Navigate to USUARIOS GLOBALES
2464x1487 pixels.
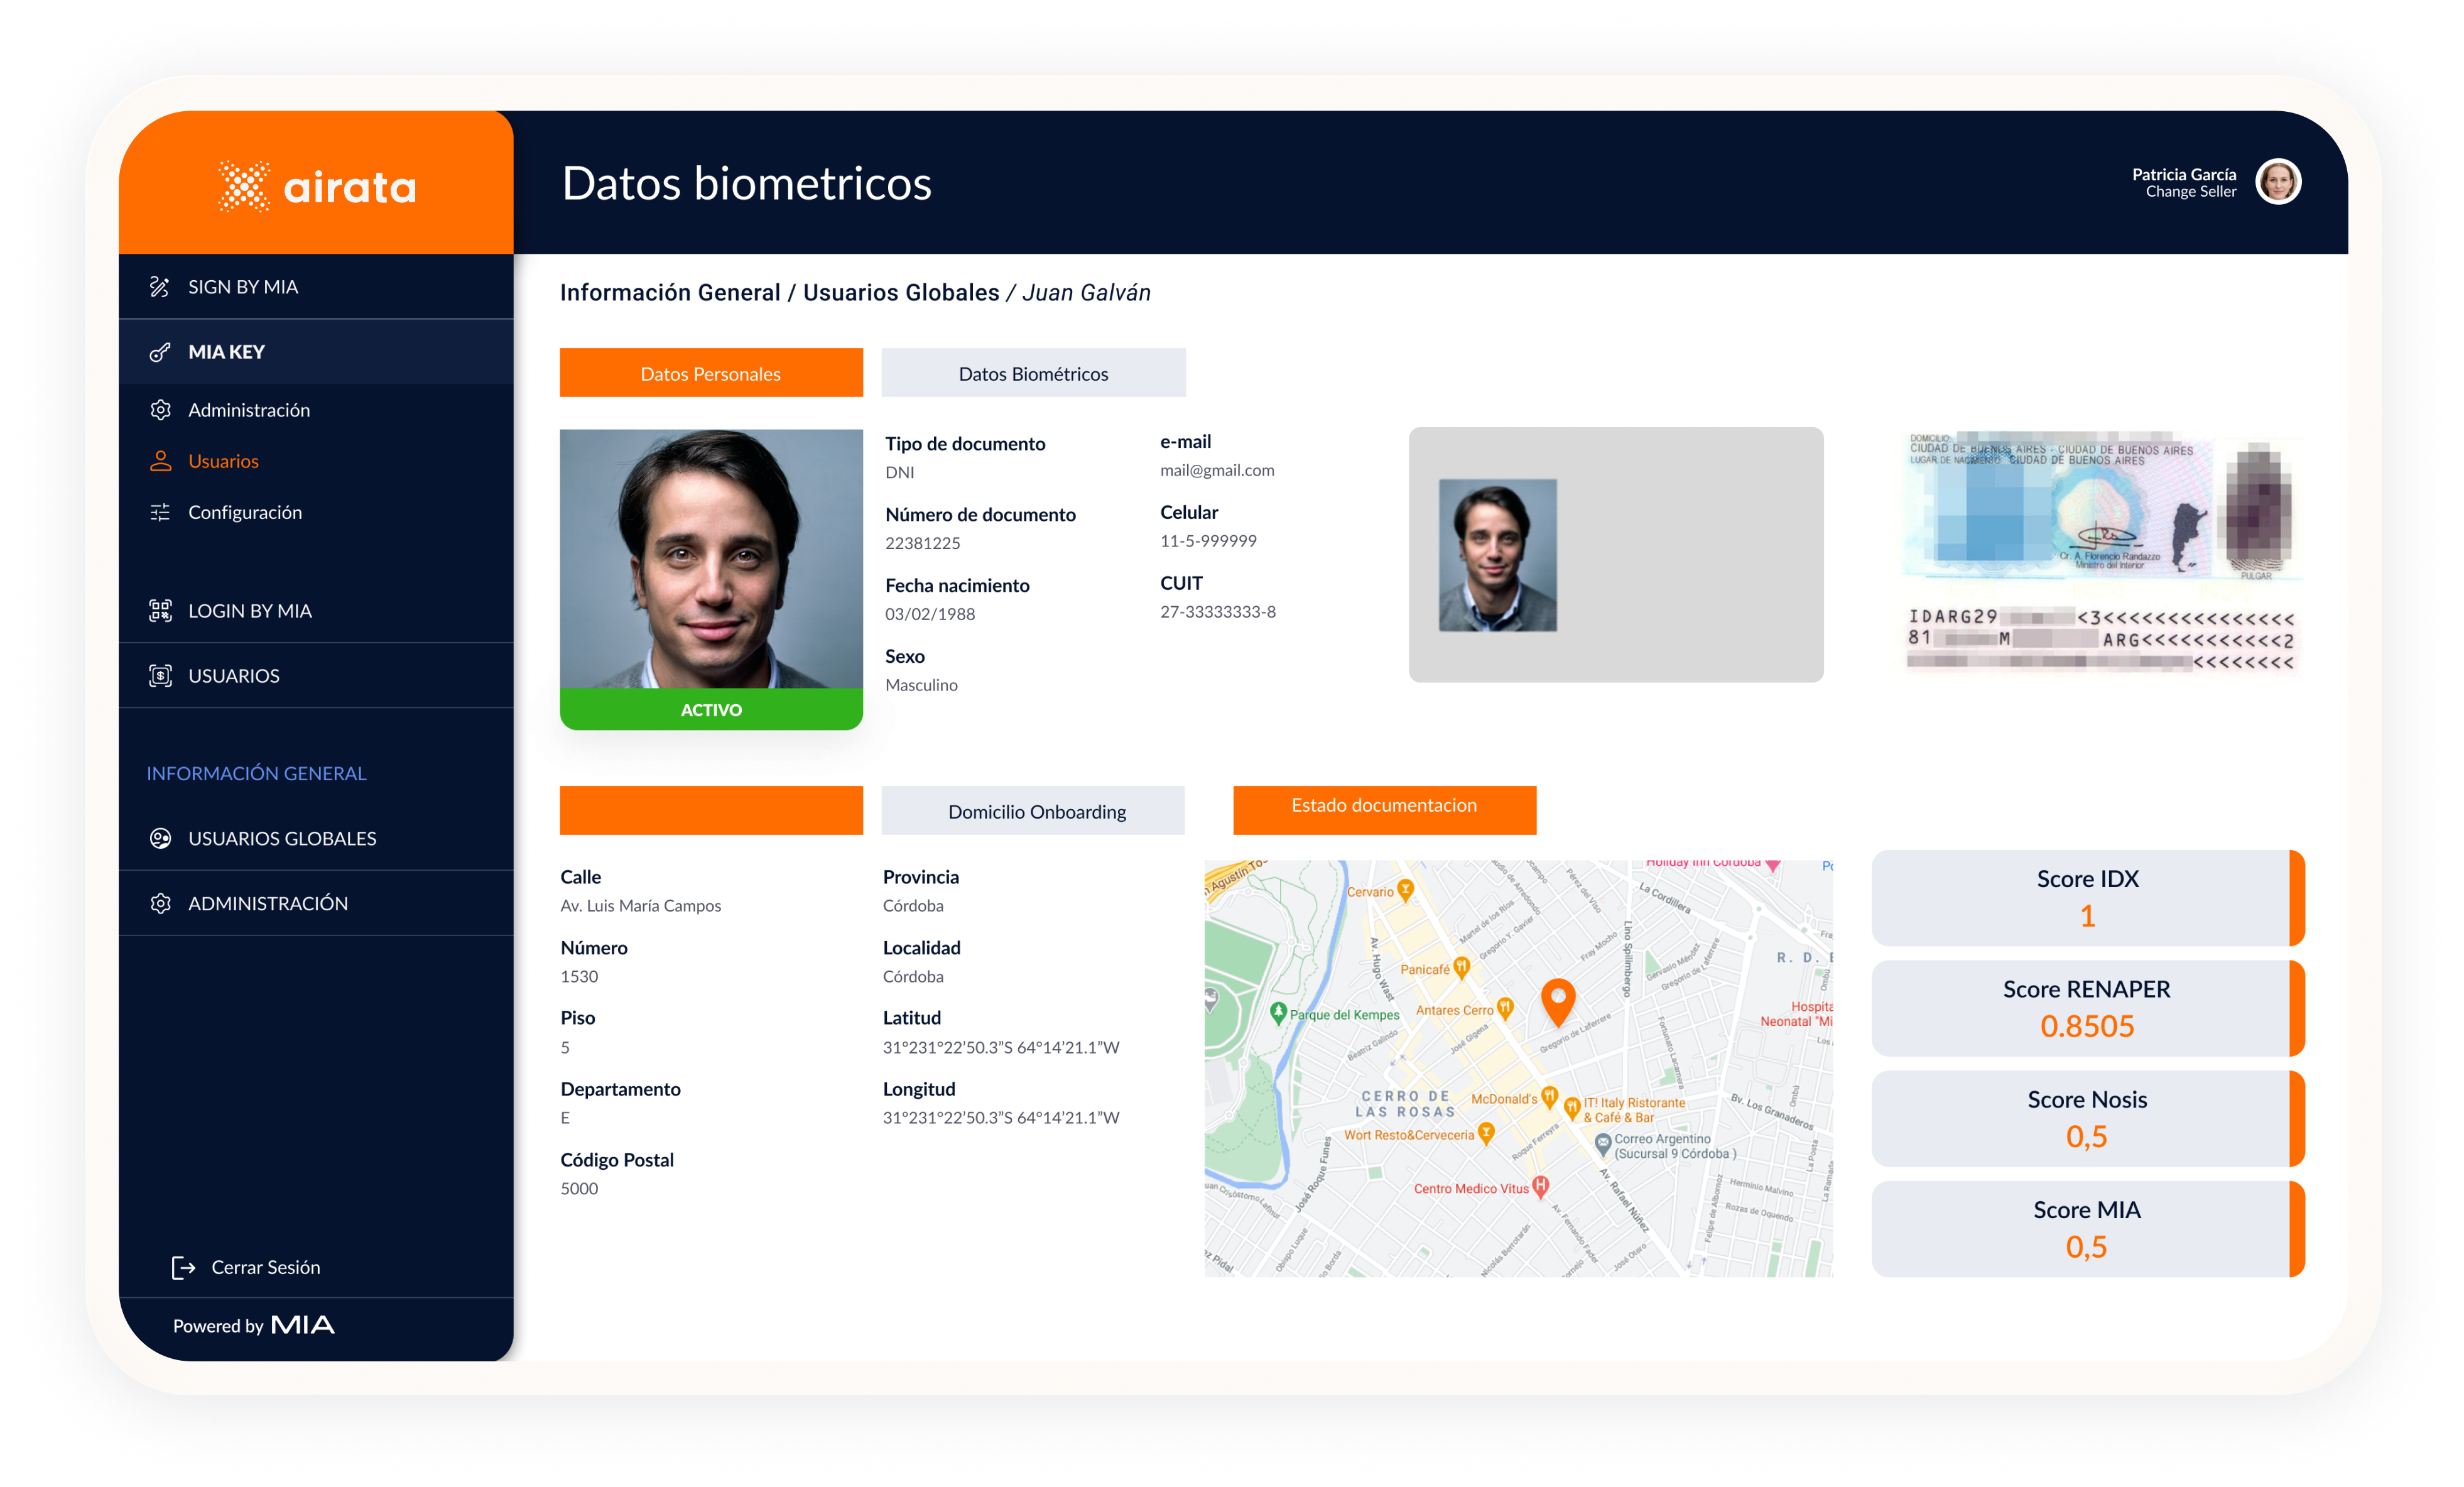click(x=316, y=839)
